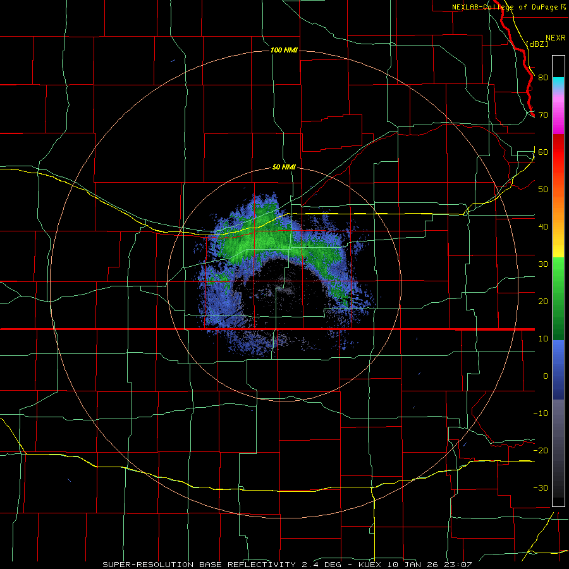The image size is (569, 569).
Task: Click the 70 value on the dBZ scale
Action: tap(543, 115)
